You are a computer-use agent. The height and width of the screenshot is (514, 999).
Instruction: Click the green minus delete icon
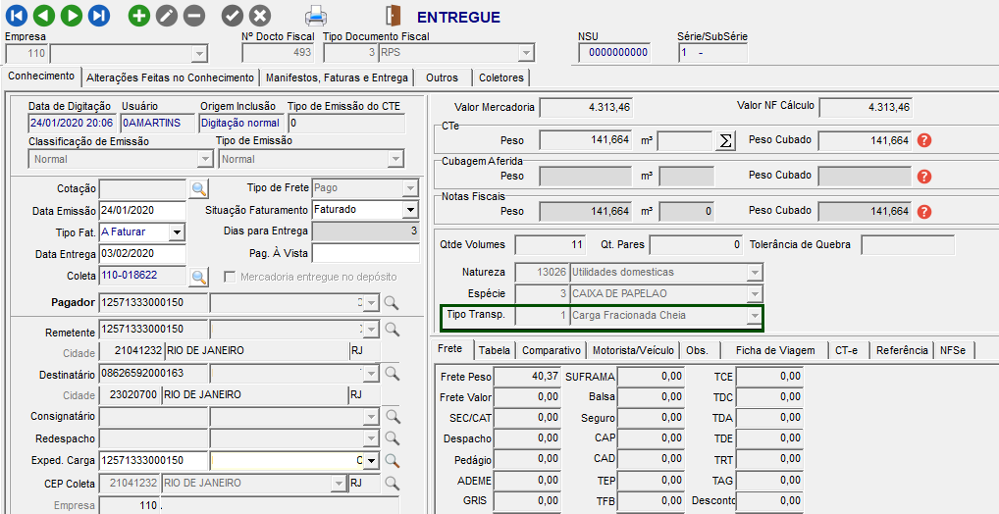click(x=194, y=16)
